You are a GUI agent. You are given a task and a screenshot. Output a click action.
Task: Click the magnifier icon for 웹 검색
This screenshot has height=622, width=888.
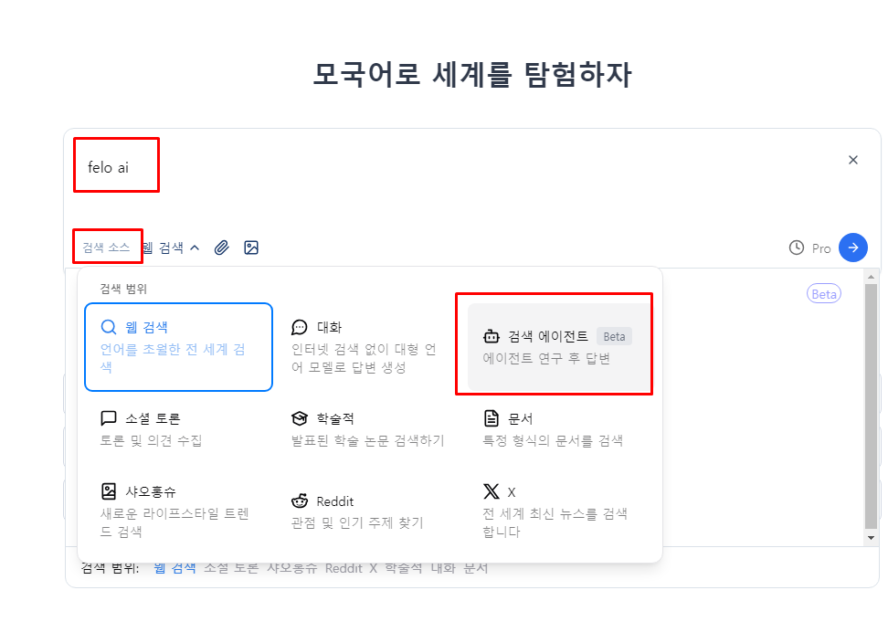[x=108, y=327]
